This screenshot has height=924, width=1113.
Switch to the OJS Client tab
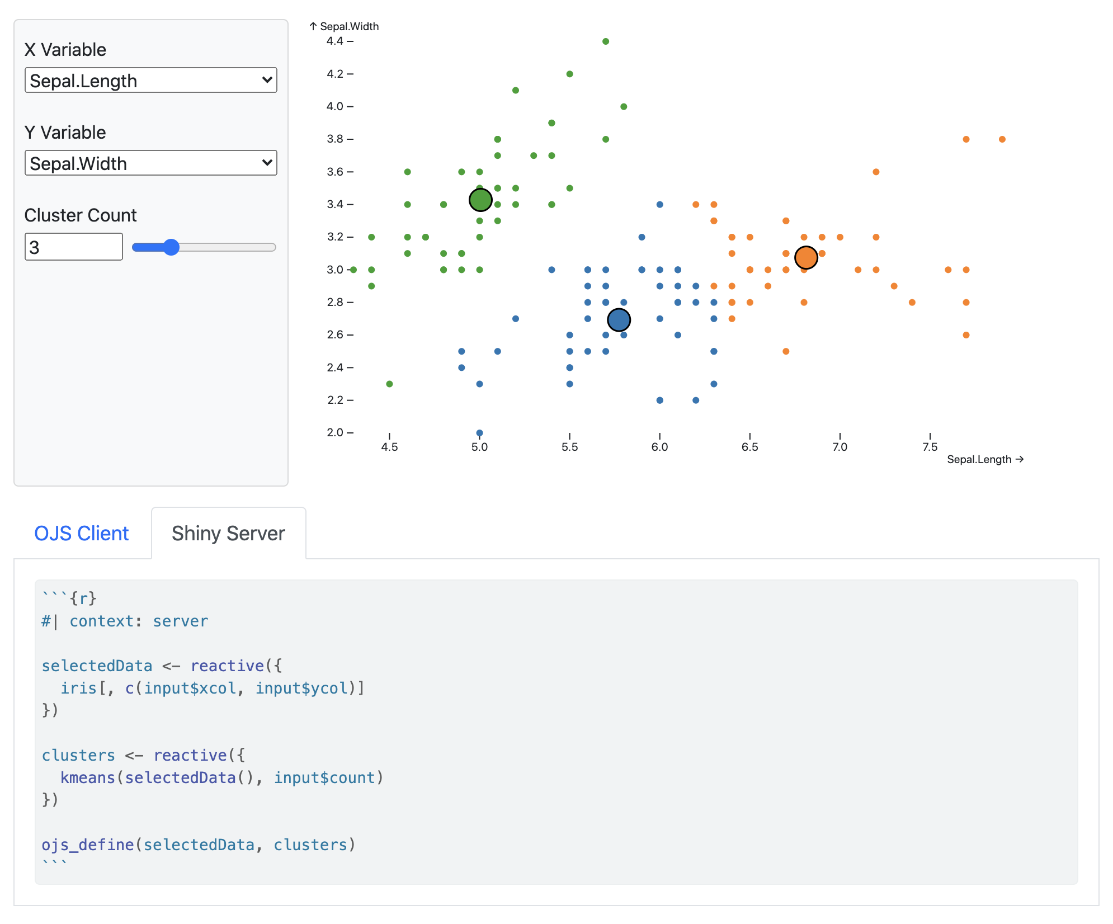click(82, 534)
